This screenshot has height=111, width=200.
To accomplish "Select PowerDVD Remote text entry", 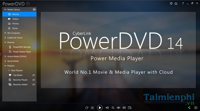I will point(22,47).
